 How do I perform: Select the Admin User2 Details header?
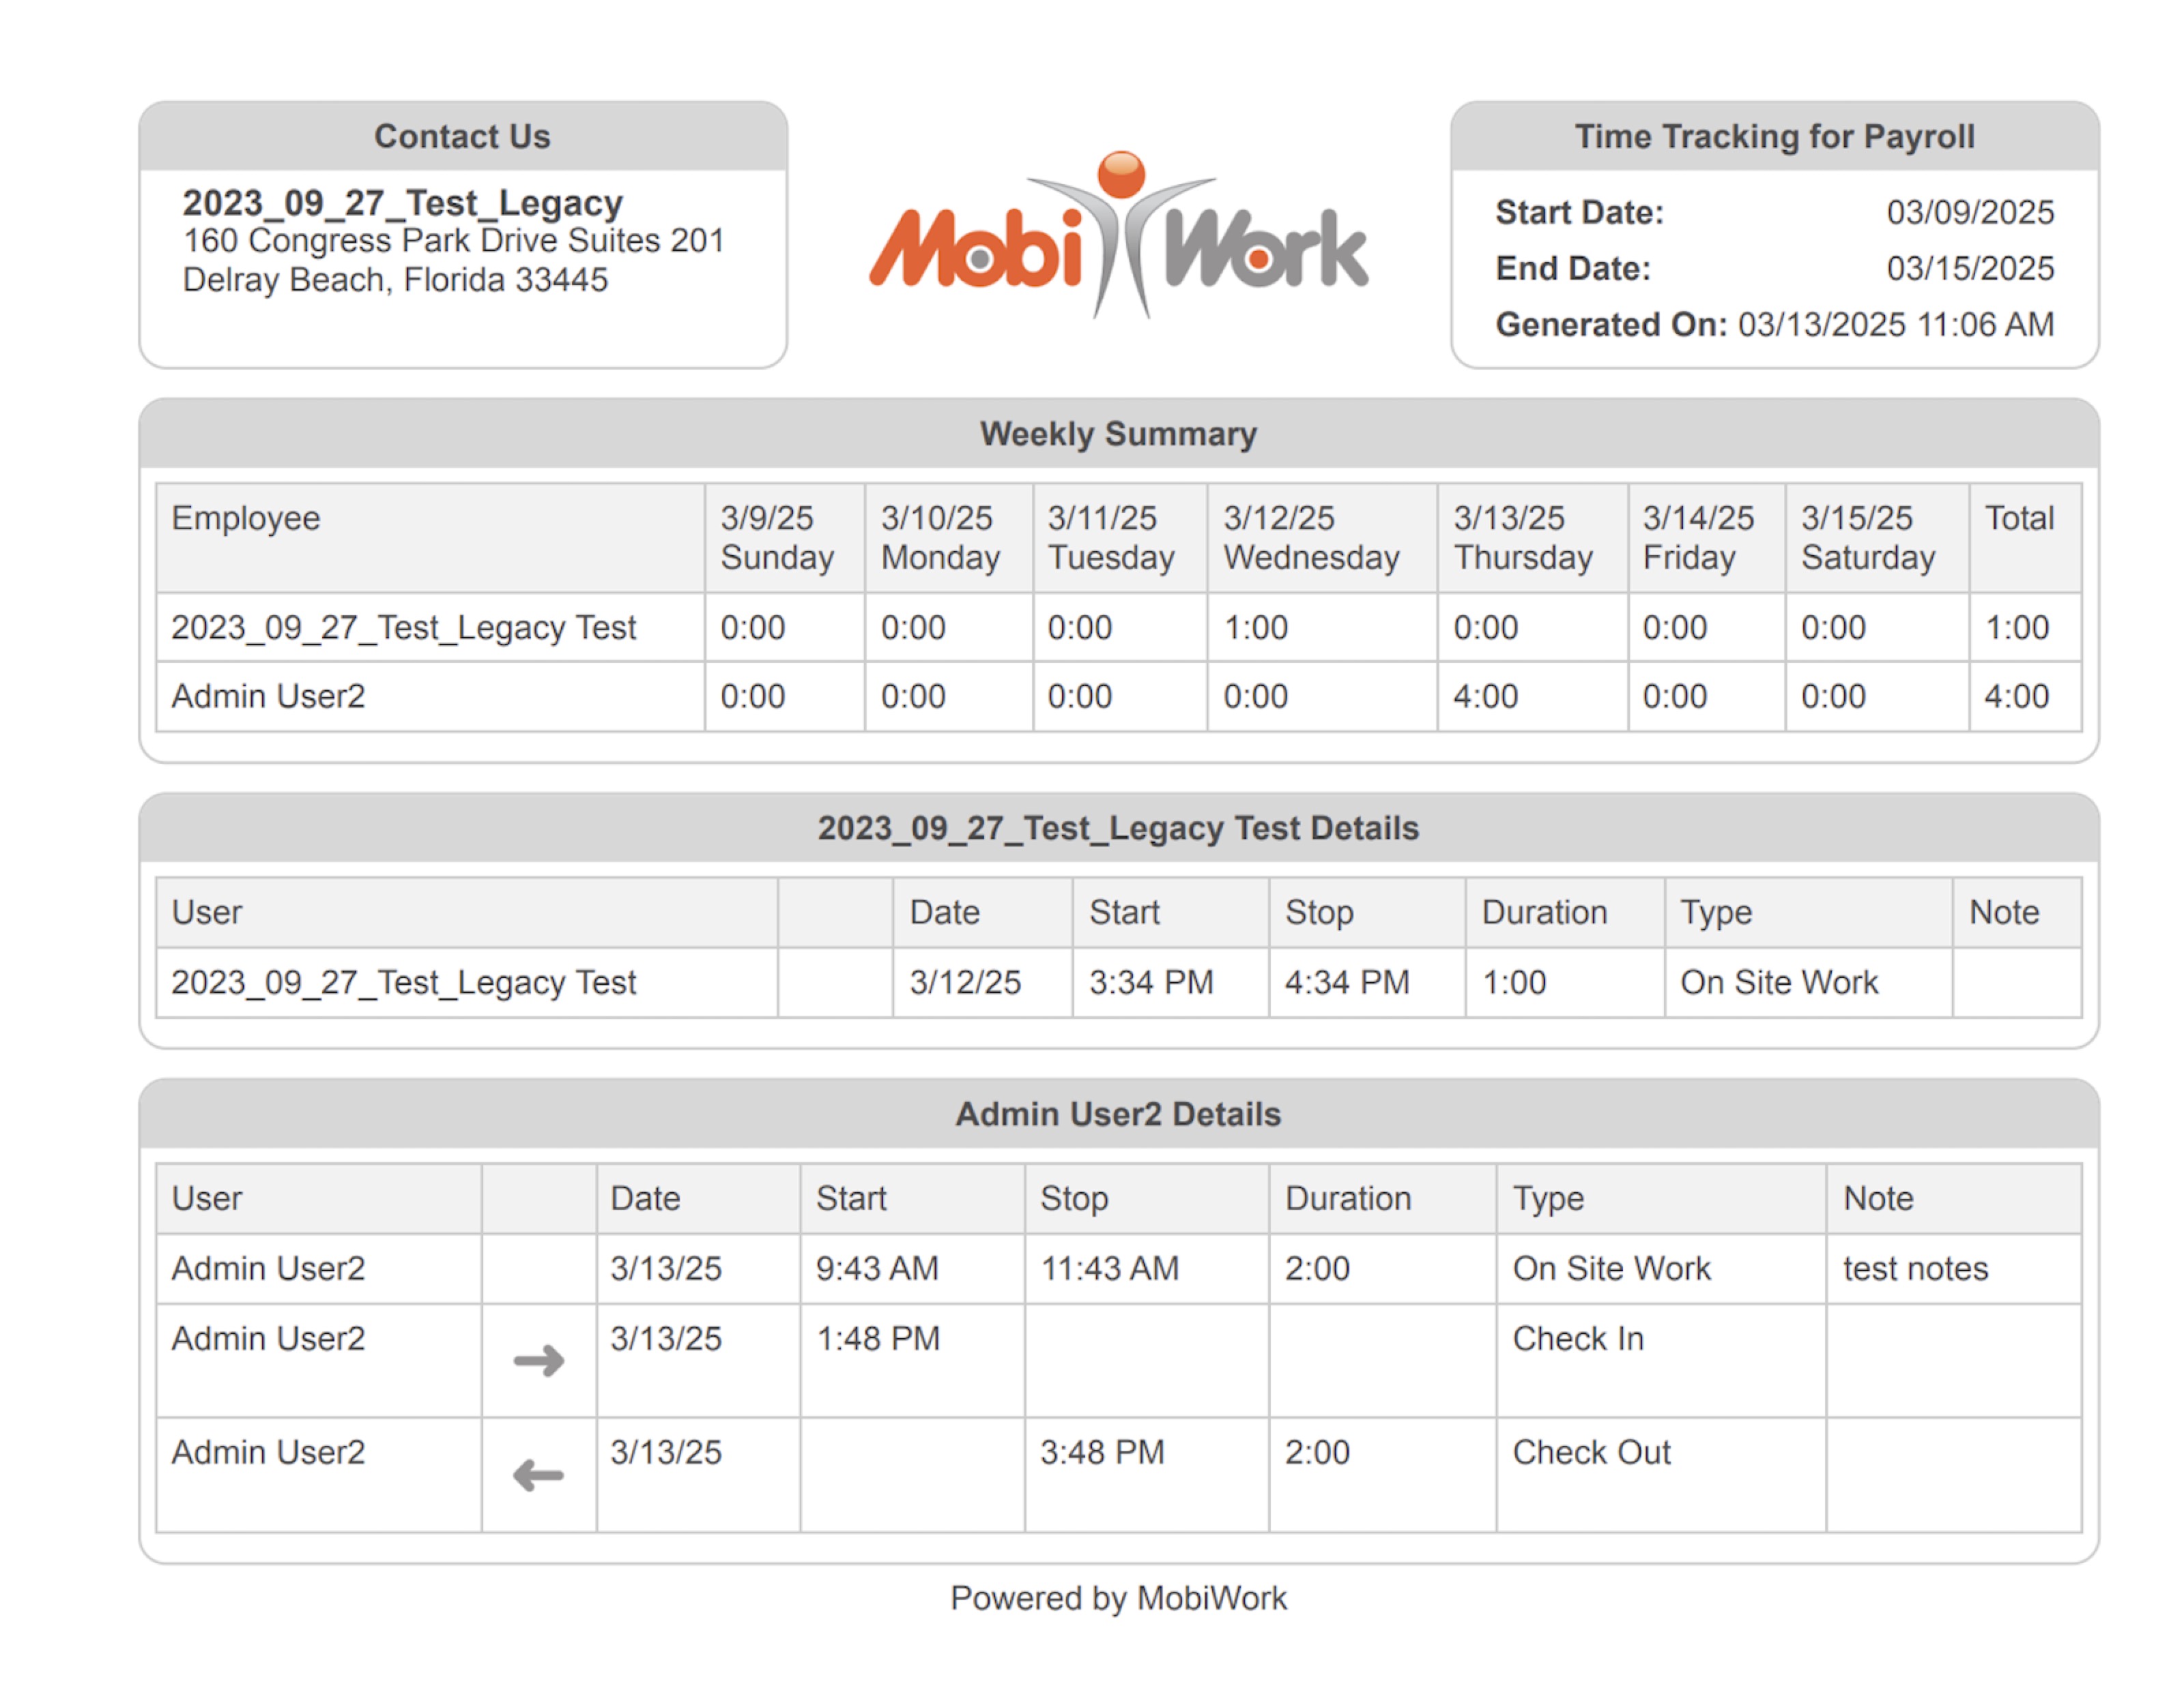(x=1118, y=1113)
